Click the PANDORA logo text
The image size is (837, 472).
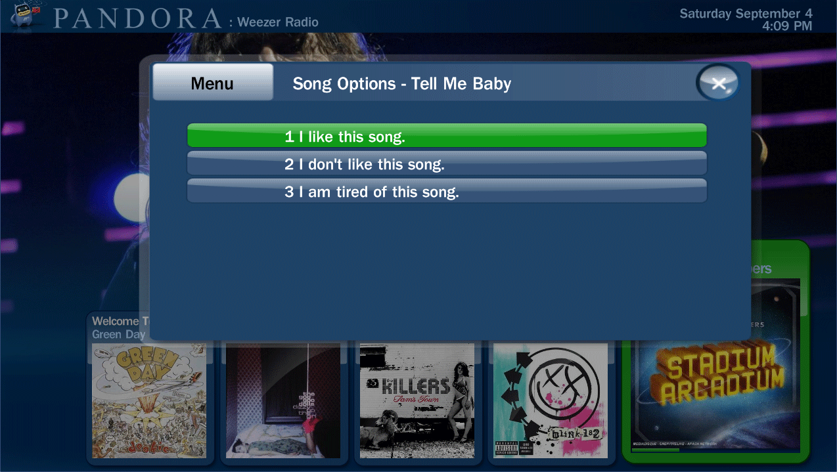(138, 18)
